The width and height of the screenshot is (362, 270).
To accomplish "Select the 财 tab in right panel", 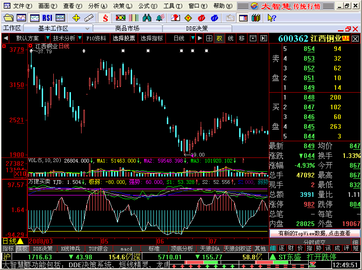I will coord(291,248).
